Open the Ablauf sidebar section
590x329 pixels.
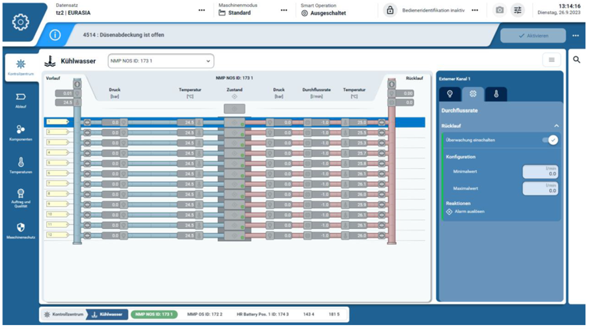tap(21, 100)
